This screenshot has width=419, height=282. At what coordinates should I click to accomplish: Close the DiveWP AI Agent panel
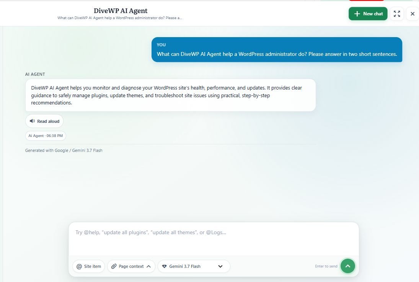[x=412, y=14]
